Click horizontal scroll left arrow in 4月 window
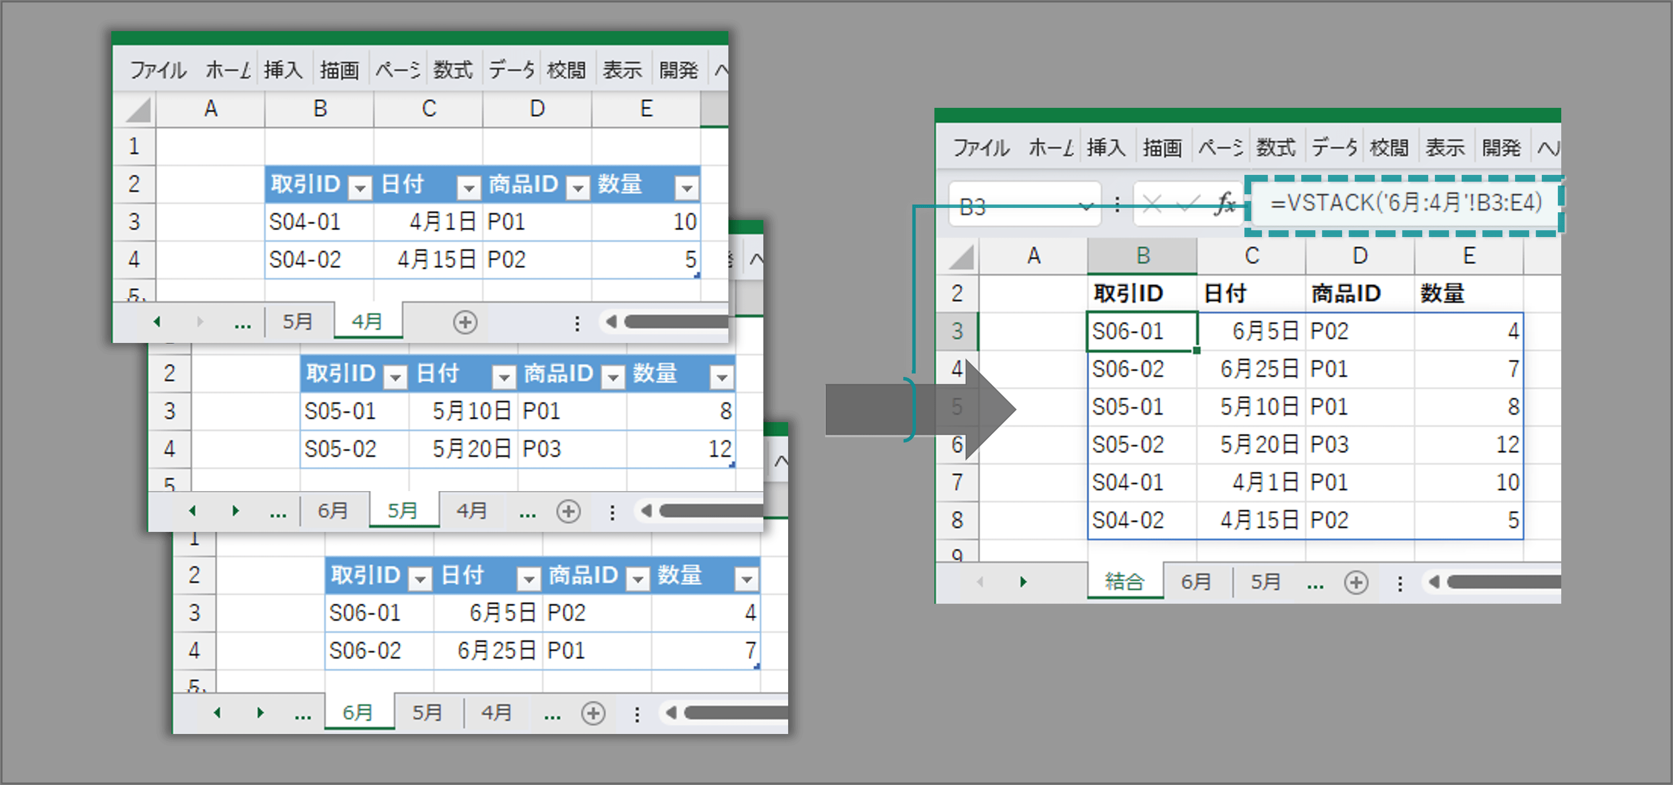Viewport: 1673px width, 785px height. 610,322
